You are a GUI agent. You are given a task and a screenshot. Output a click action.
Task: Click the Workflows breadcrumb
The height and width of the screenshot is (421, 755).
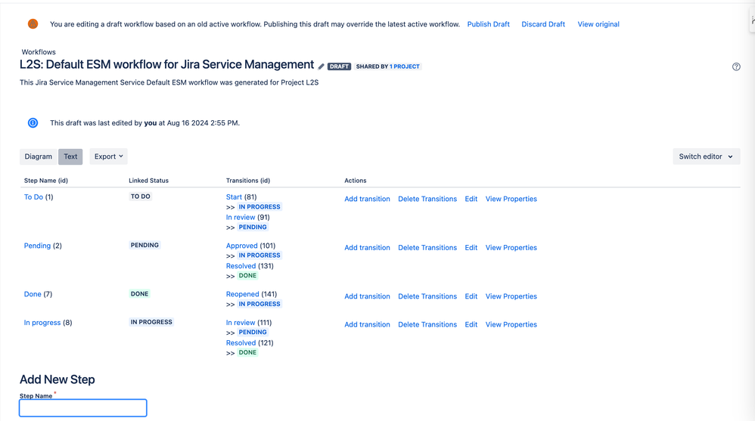(x=39, y=52)
